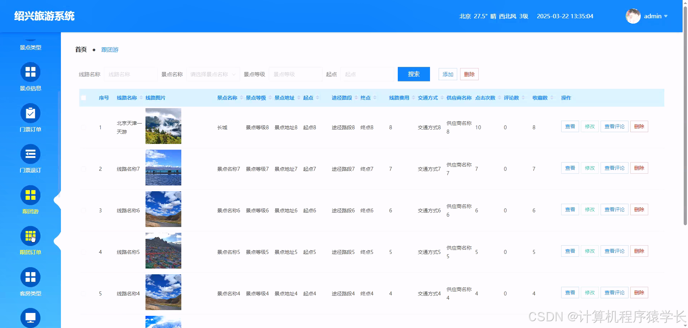Viewport: 688px width, 328px height.
Task: Open 景点信息 menu label
Action: click(x=30, y=88)
